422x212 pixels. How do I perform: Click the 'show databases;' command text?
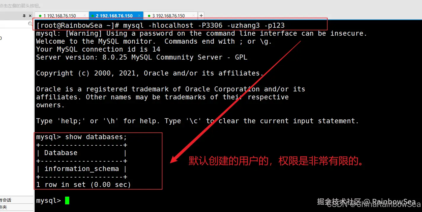(96, 137)
